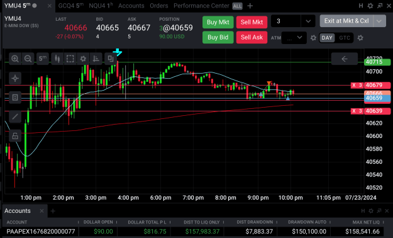The height and width of the screenshot is (238, 393).
Task: Sort by DIST DRAWDOWN column header
Action: tap(255, 222)
